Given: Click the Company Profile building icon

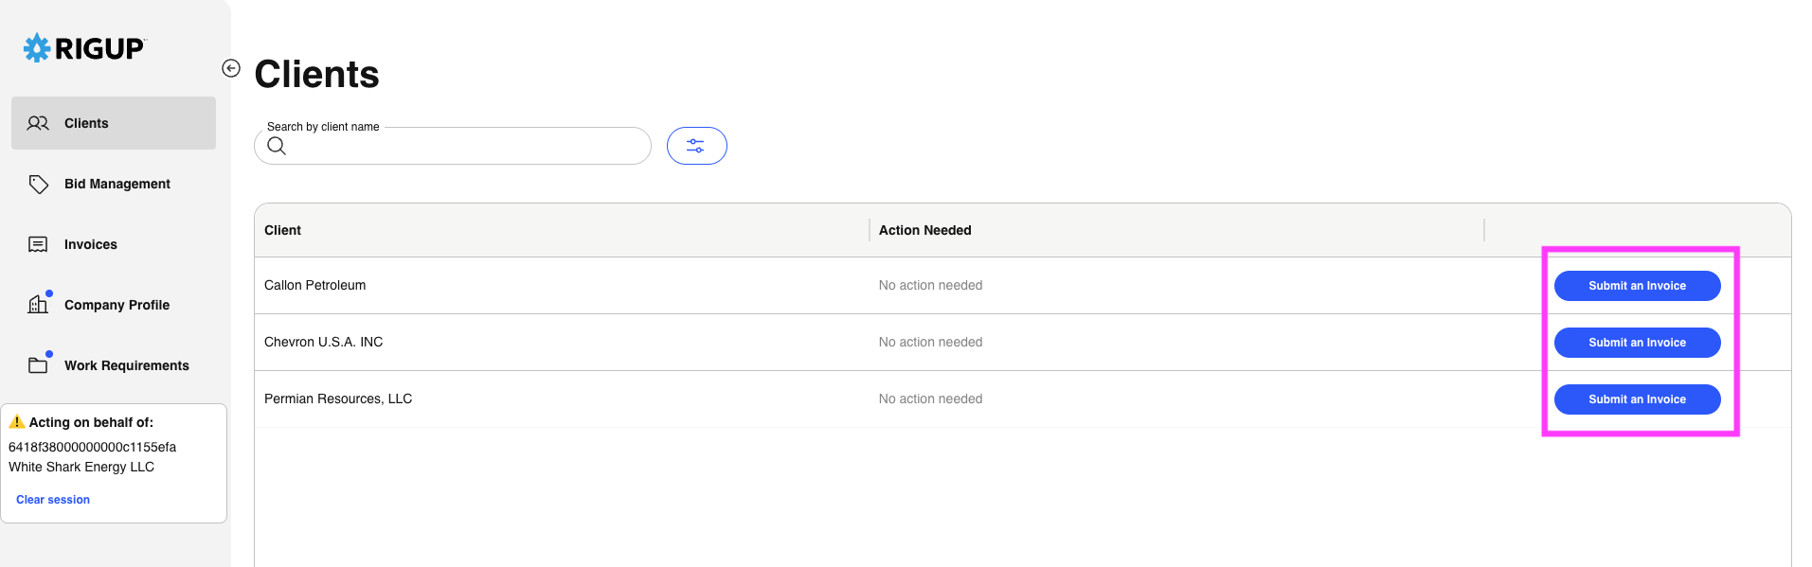Looking at the screenshot, I should point(38,304).
